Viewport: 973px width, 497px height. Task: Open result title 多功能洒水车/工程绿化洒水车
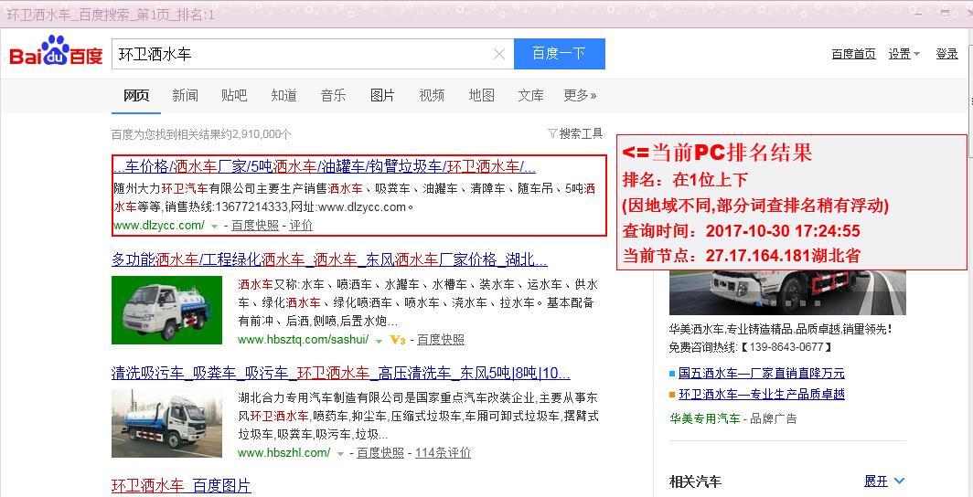pyautogui.click(x=329, y=259)
